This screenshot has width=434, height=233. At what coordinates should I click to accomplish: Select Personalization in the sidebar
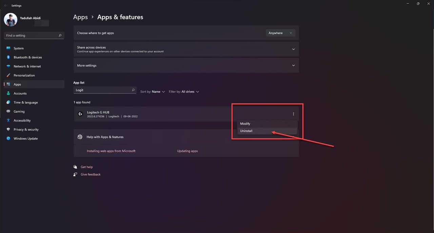point(34,75)
